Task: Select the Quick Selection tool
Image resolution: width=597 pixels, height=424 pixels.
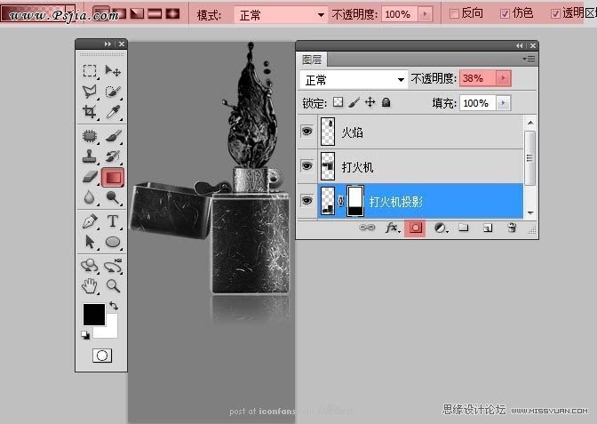Action: 113,92
